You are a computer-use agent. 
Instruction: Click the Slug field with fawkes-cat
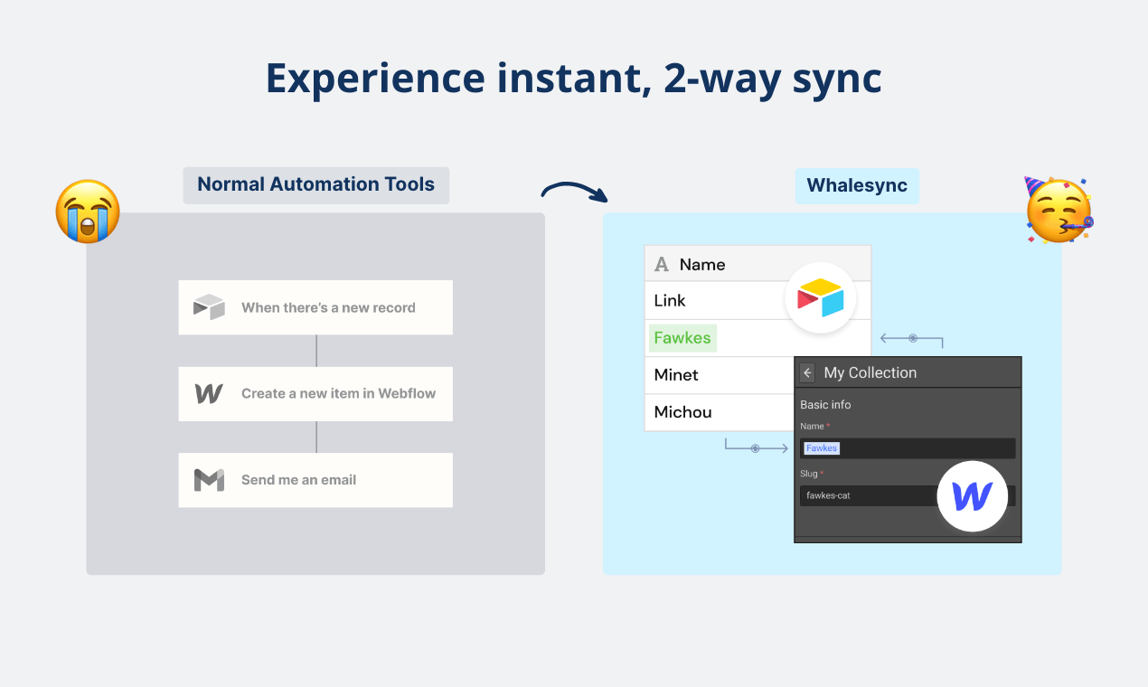[x=866, y=495]
